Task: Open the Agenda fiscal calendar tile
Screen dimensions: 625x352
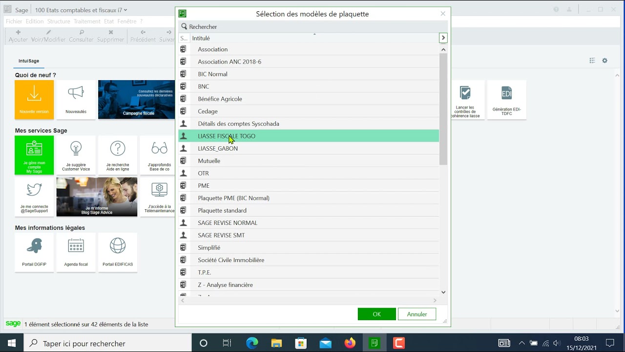Action: 76,252
